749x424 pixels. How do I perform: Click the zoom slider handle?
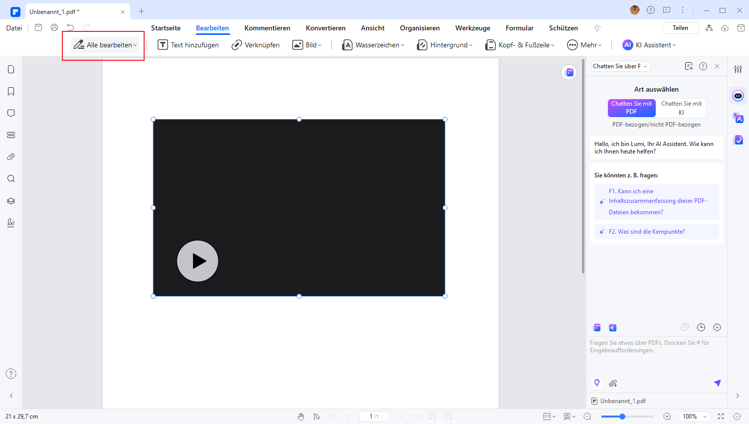point(622,417)
